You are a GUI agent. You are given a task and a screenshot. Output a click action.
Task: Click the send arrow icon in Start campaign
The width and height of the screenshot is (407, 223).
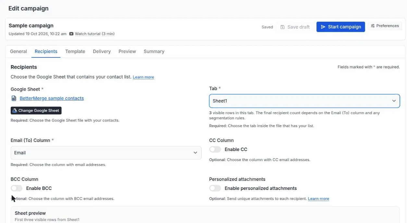(323, 27)
